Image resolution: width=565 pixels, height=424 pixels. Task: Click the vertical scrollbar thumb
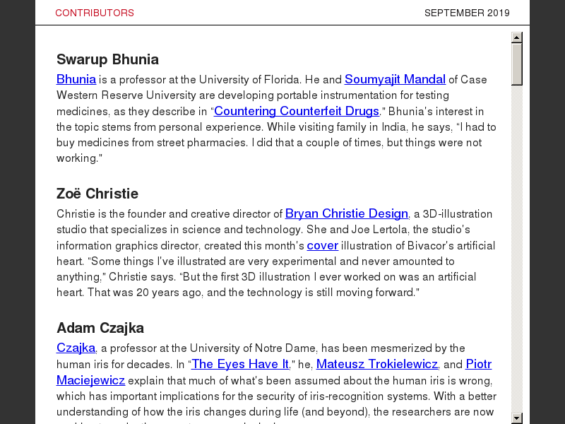click(517, 64)
